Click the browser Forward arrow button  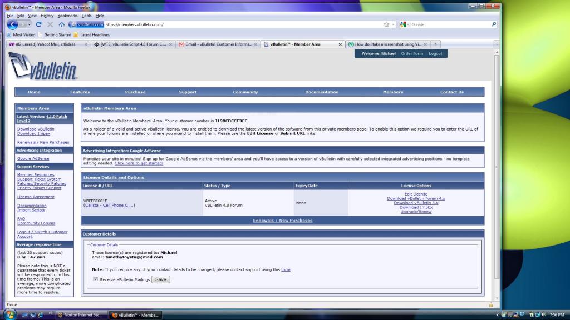click(23, 24)
